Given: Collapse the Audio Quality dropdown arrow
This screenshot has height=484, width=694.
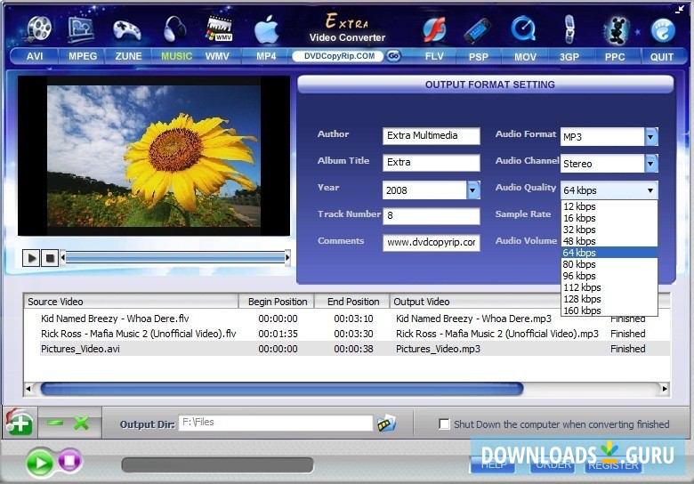Looking at the screenshot, I should [650, 190].
